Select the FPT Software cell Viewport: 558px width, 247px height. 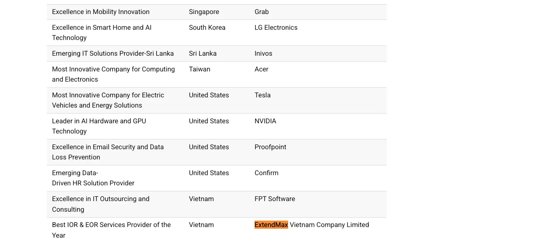click(275, 199)
